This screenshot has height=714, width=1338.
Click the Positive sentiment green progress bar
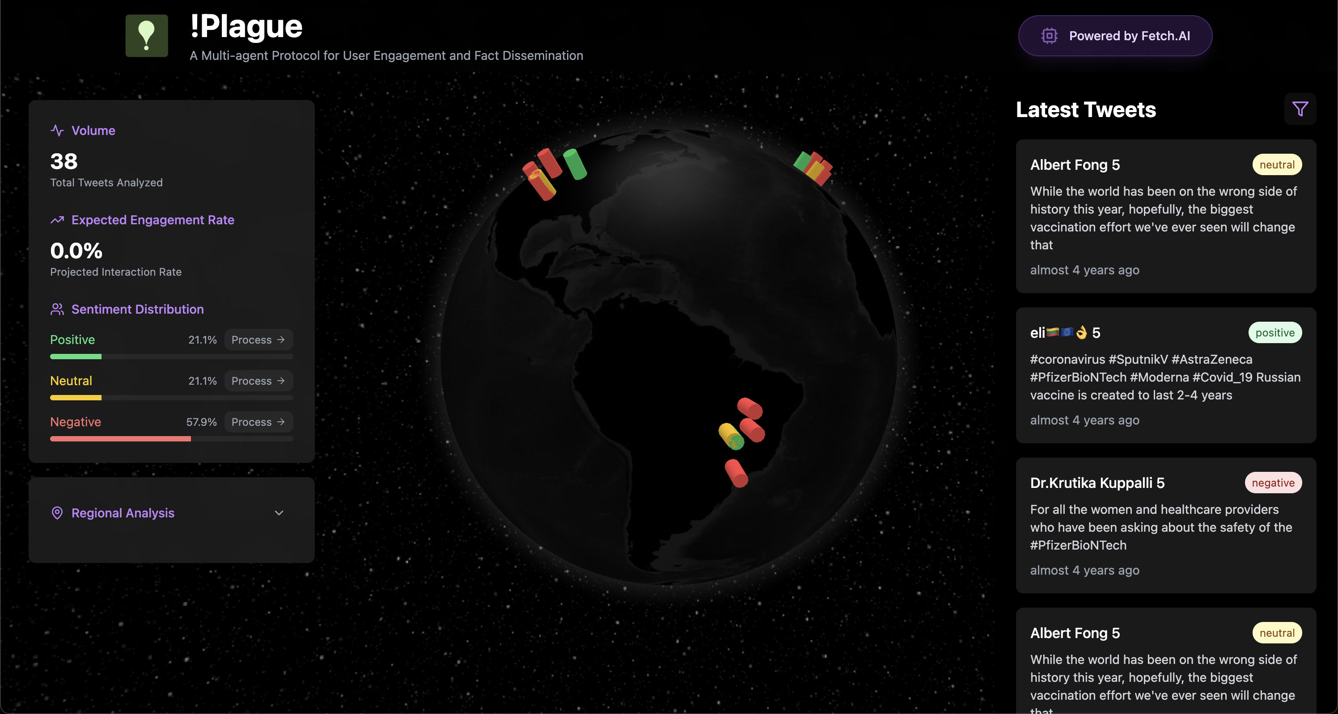tap(76, 357)
